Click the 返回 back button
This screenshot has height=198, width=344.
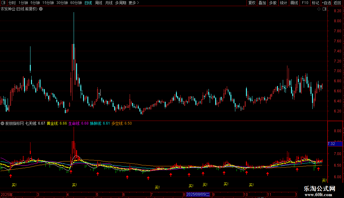pyautogui.click(x=337, y=3)
